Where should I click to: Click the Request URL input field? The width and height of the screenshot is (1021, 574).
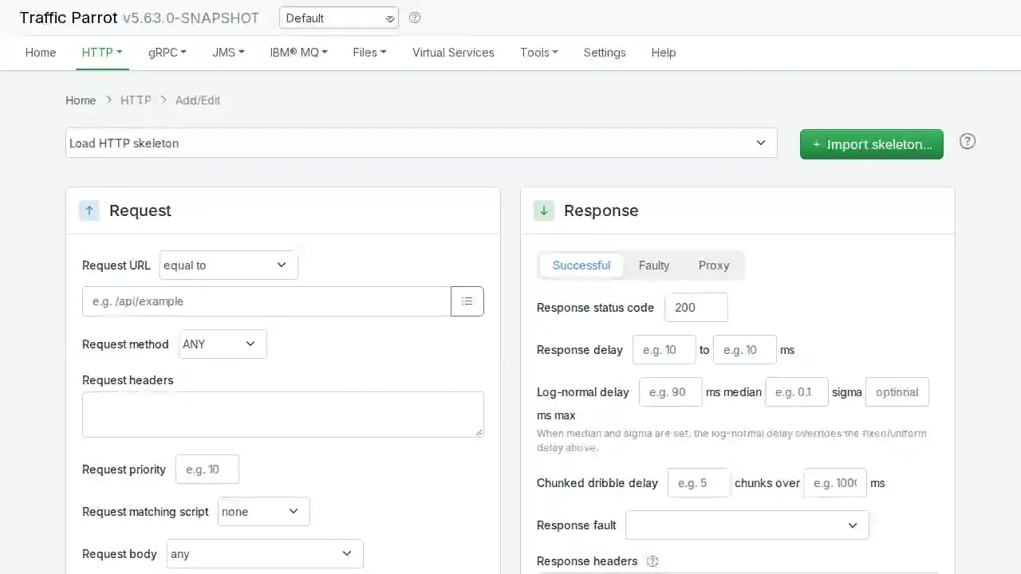pos(266,301)
